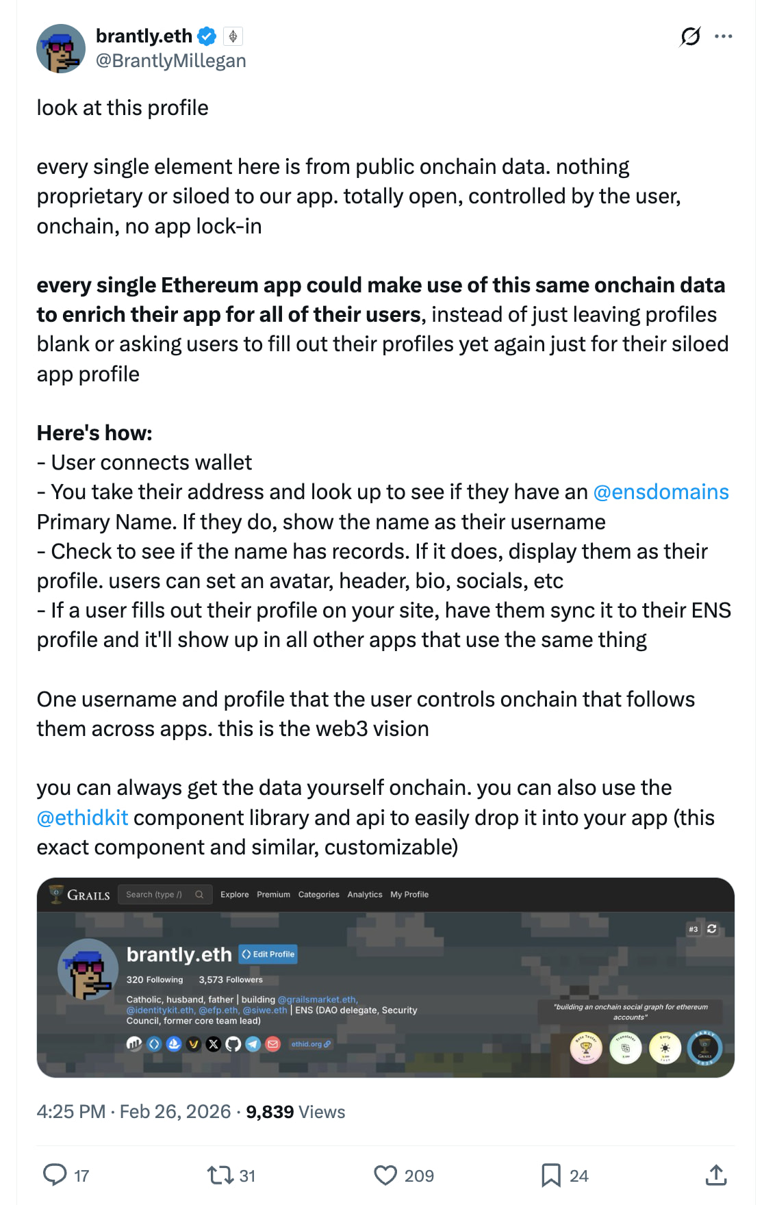
Task: Click the reply speech bubble icon
Action: 55,1175
